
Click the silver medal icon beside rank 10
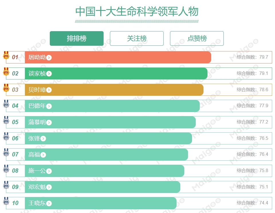(6, 201)
